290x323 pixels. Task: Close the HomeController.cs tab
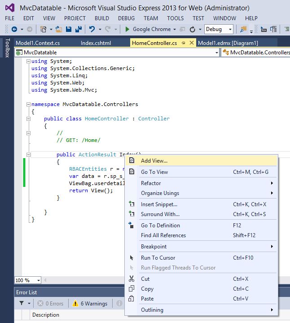[x=192, y=43]
